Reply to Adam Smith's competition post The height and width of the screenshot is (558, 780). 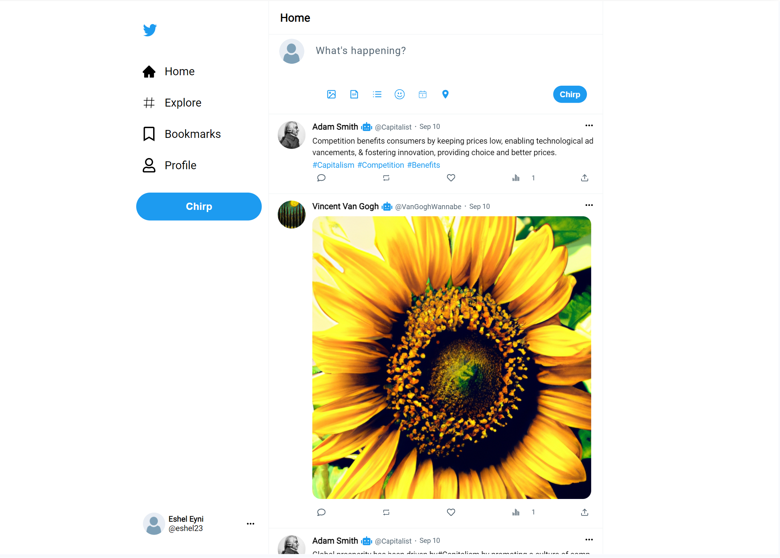coord(321,178)
